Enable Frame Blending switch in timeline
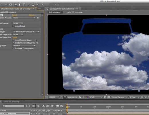Viewport: 149px width, 115px height. point(48,106)
